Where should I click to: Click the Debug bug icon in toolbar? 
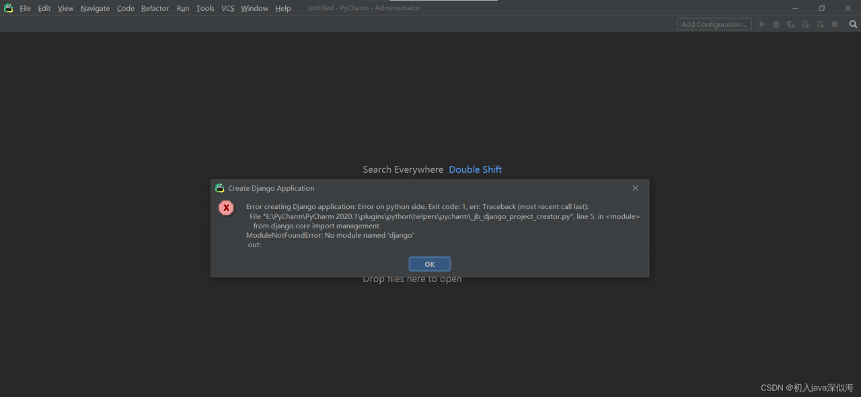776,24
